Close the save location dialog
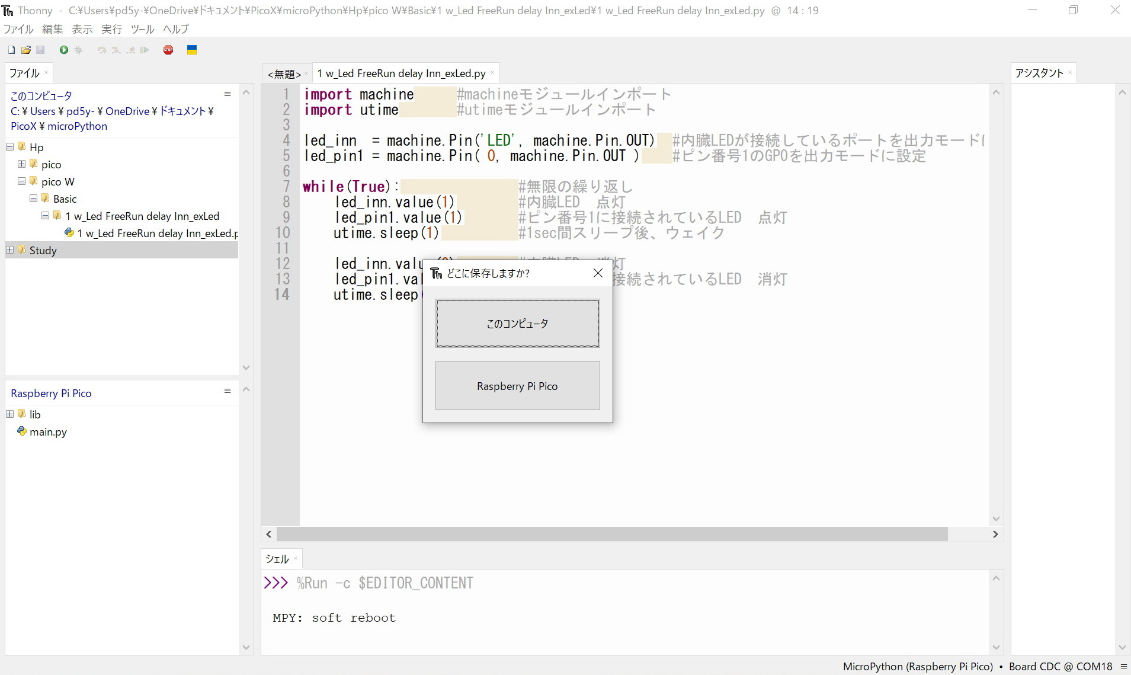Viewport: 1131px width, 675px height. click(x=598, y=273)
